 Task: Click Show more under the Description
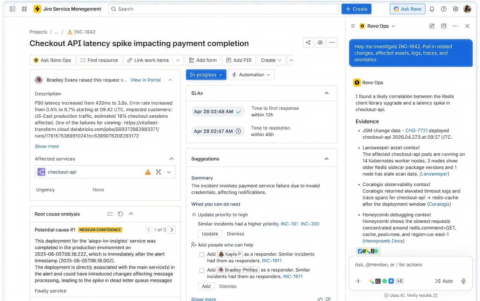[x=47, y=146]
